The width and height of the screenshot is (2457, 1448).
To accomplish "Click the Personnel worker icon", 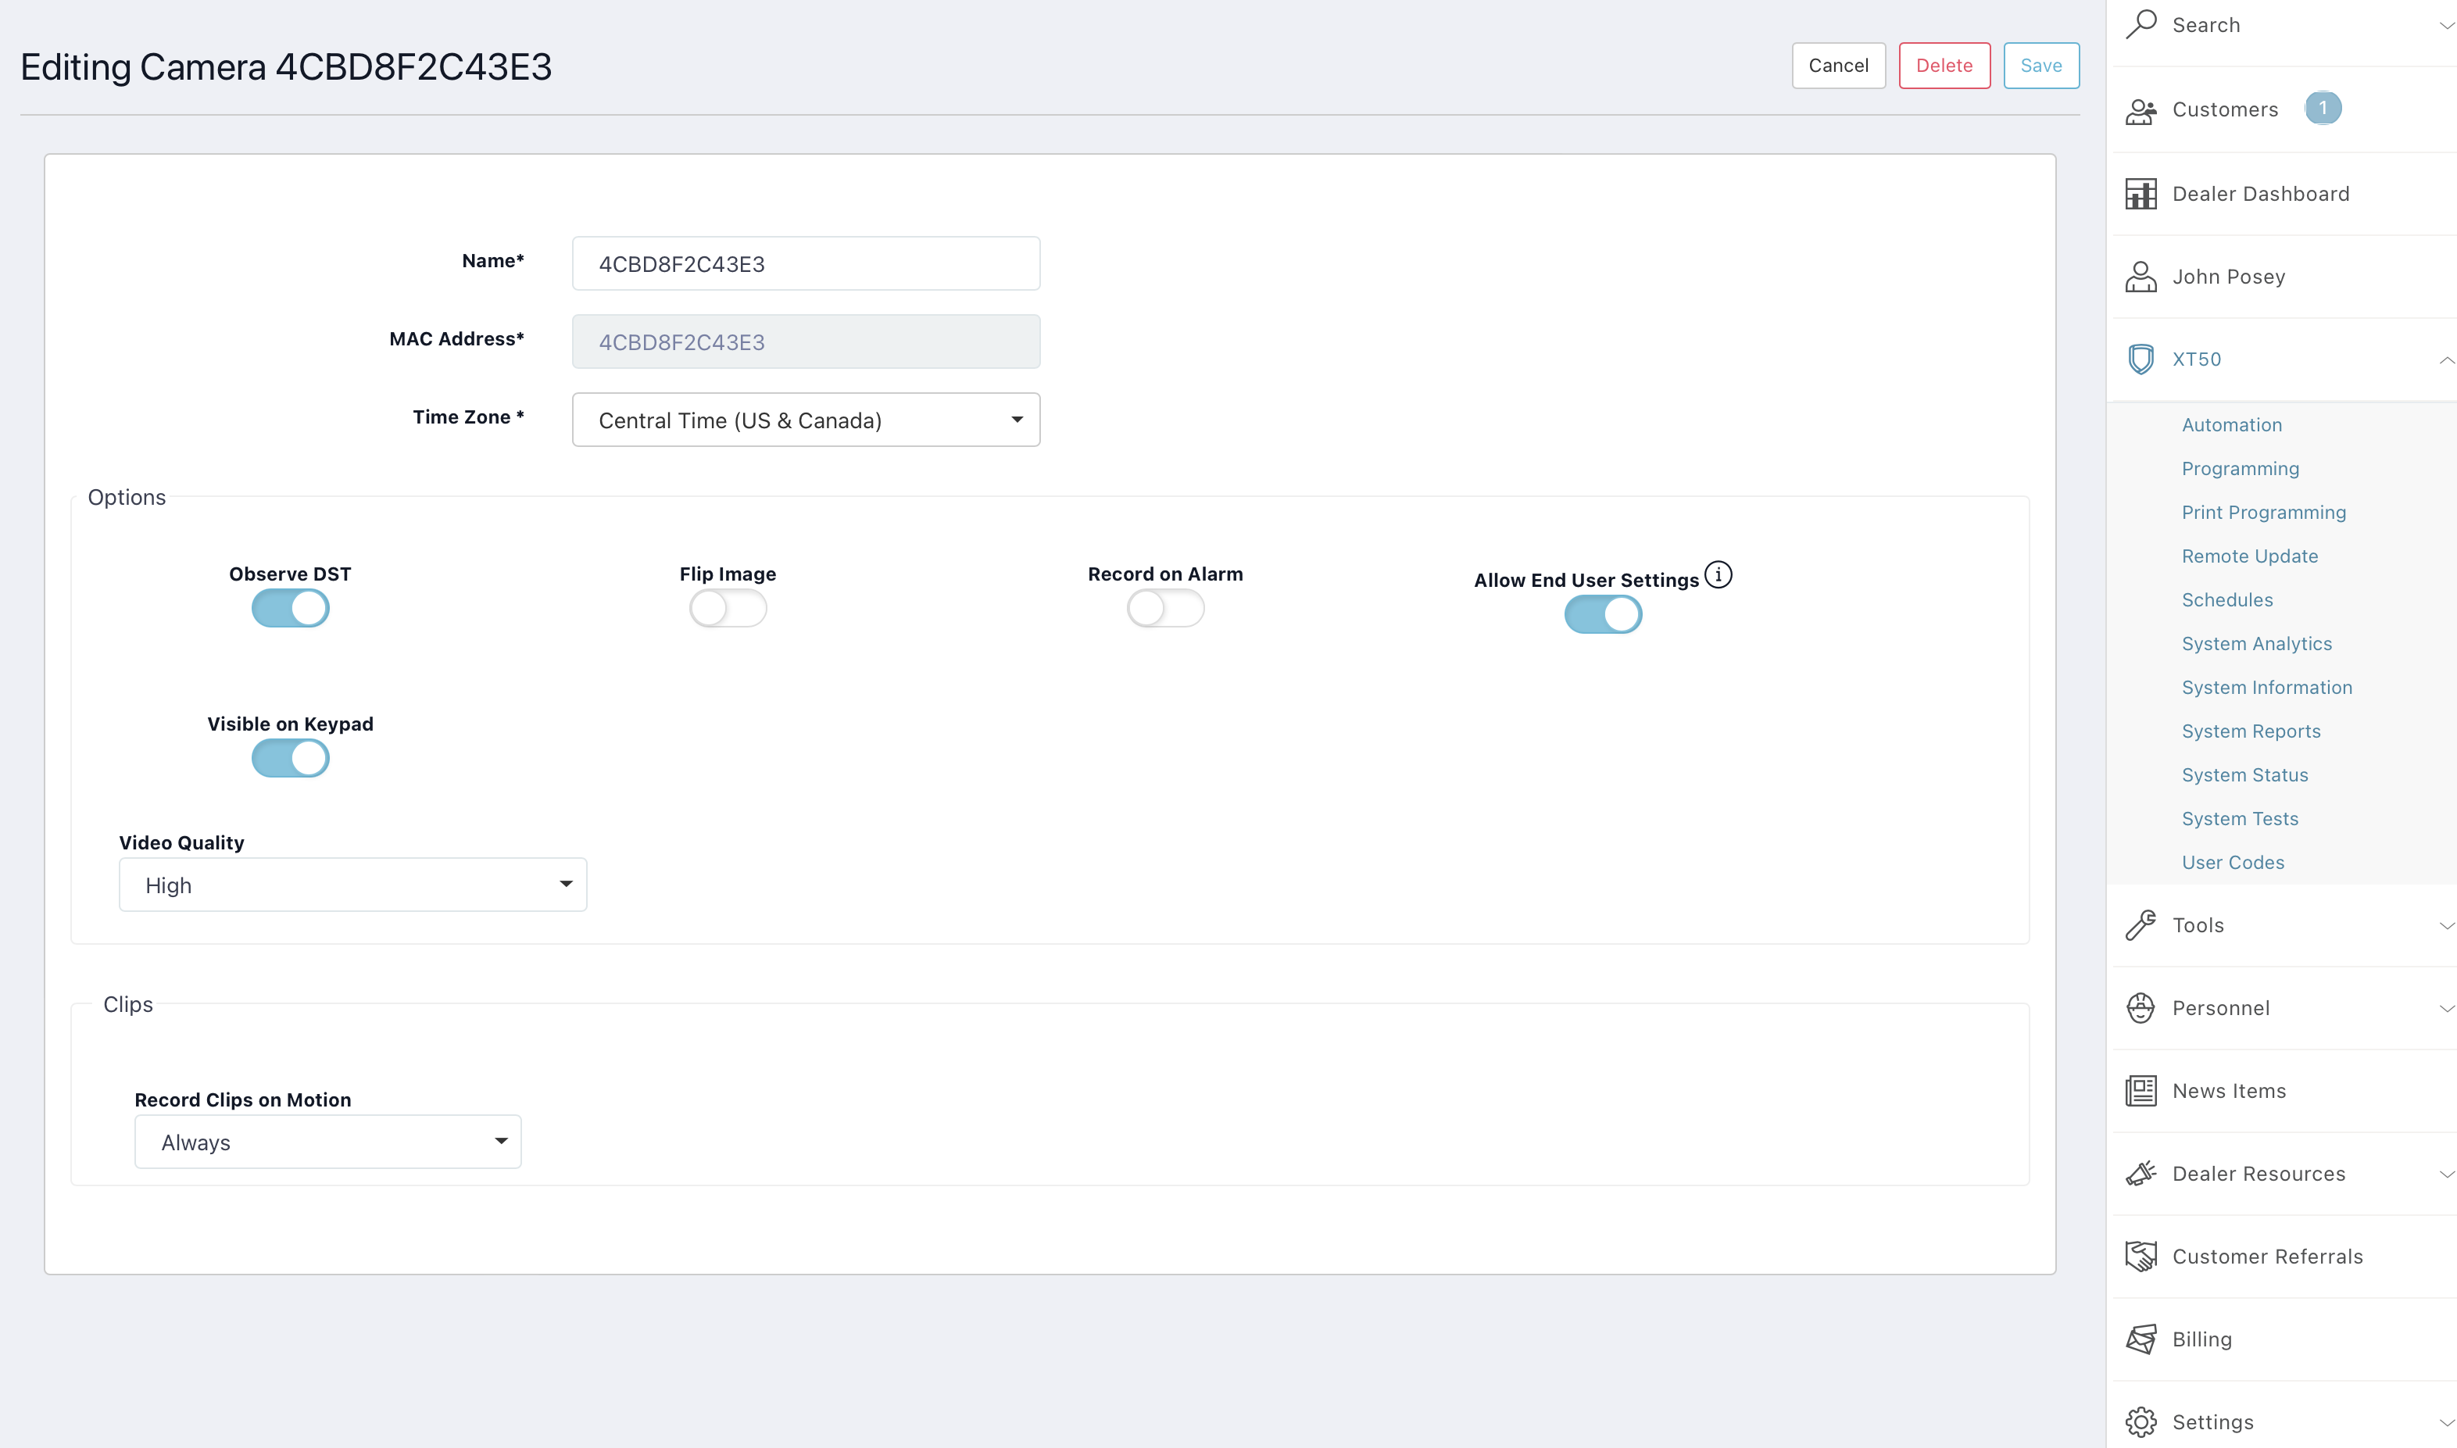I will [2140, 1008].
